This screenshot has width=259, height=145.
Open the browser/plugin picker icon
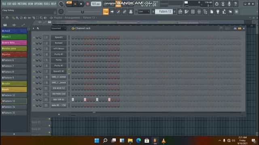pyautogui.click(x=205, y=12)
